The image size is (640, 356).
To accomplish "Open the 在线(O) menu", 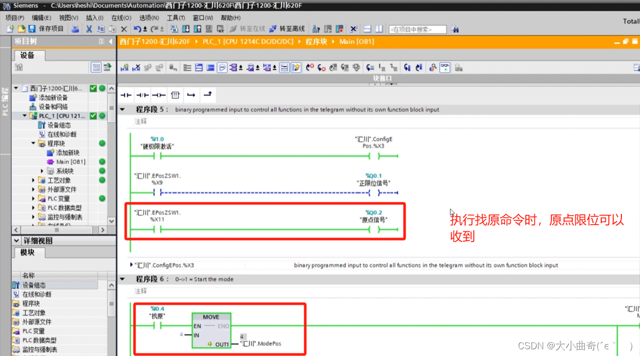I will coord(121,18).
